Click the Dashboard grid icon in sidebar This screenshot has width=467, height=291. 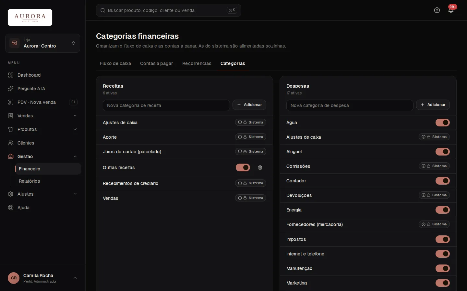tap(11, 75)
